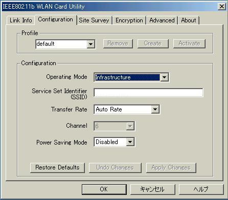Click the Channel label text
228x200 pixels.
(77, 126)
